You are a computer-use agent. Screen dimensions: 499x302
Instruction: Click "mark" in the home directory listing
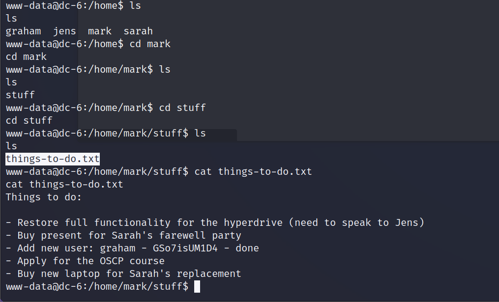click(100, 31)
